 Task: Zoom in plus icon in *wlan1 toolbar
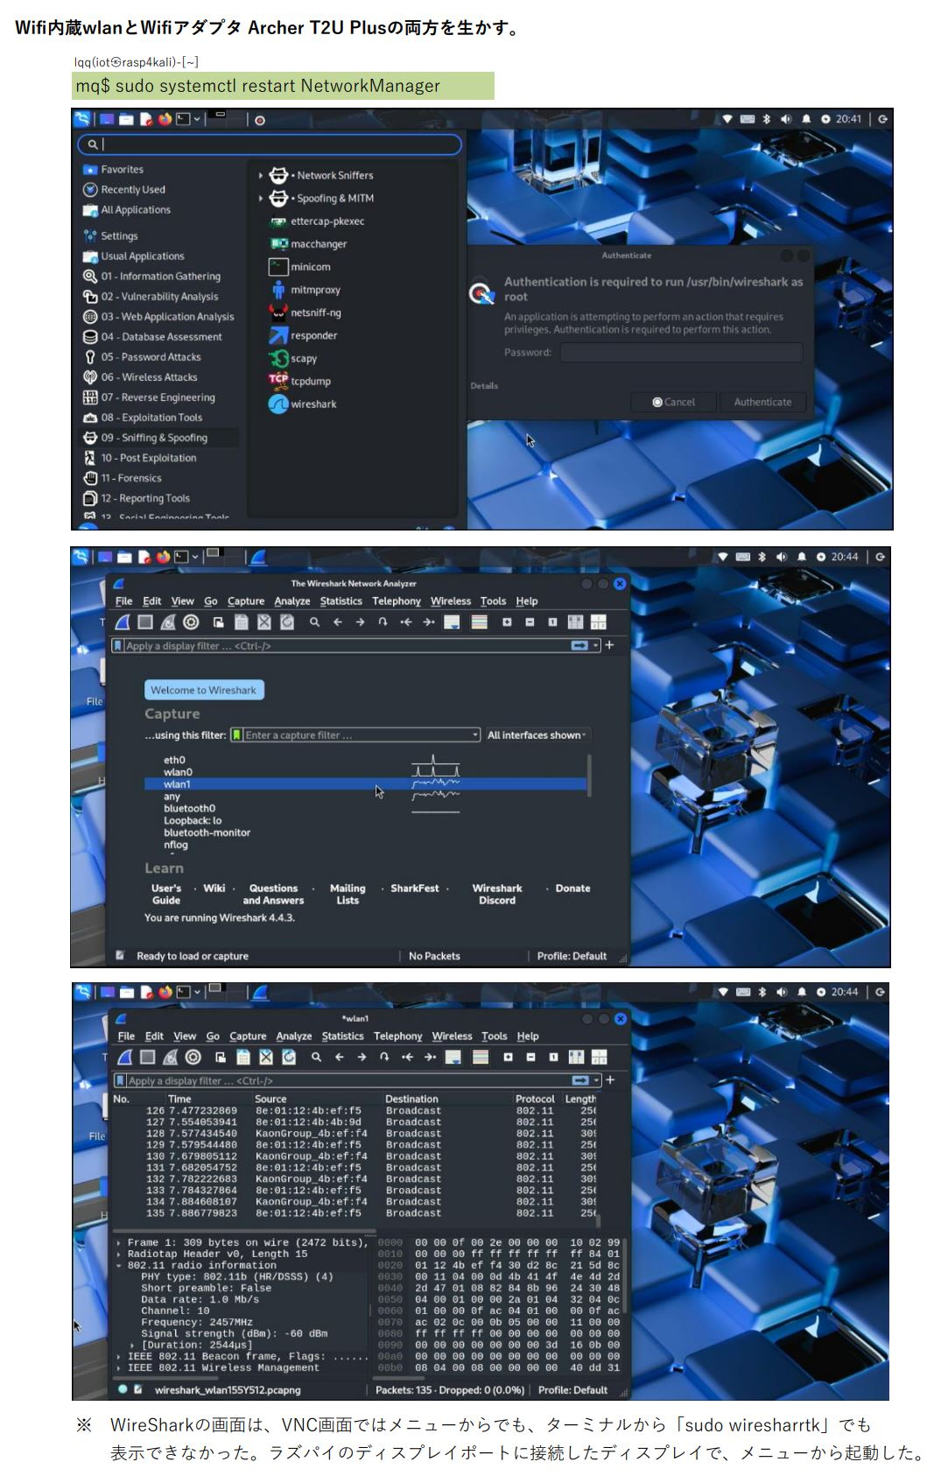[x=508, y=1058]
